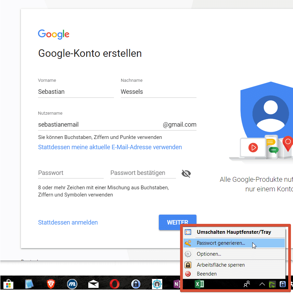Image resolution: width=293 pixels, height=293 pixels.
Task: Choose Passwort generieren… from tray menu
Action: coord(234,243)
